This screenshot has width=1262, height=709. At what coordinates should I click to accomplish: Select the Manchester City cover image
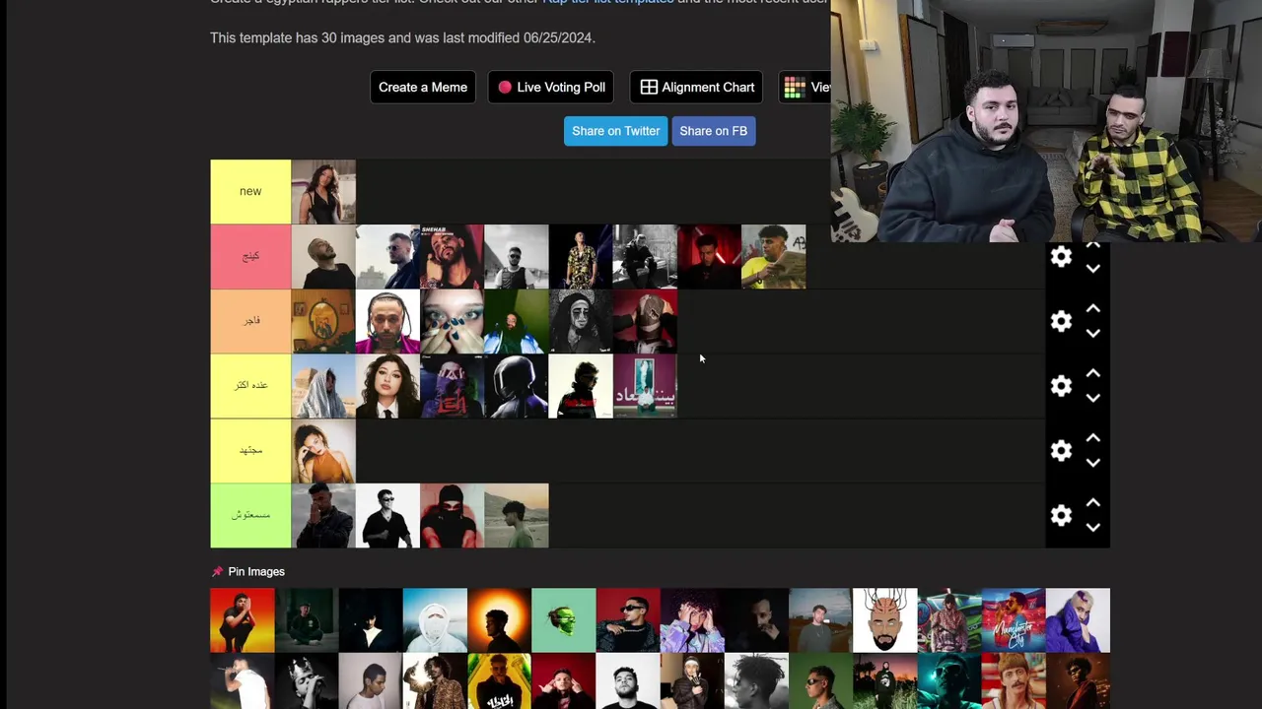click(1014, 620)
